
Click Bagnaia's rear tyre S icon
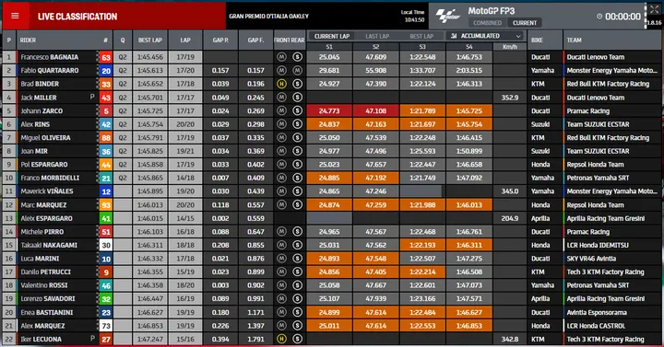point(297,57)
